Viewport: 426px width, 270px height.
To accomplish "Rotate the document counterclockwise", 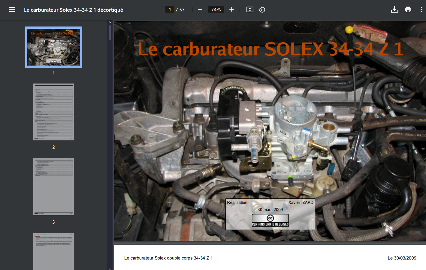I will [x=262, y=10].
